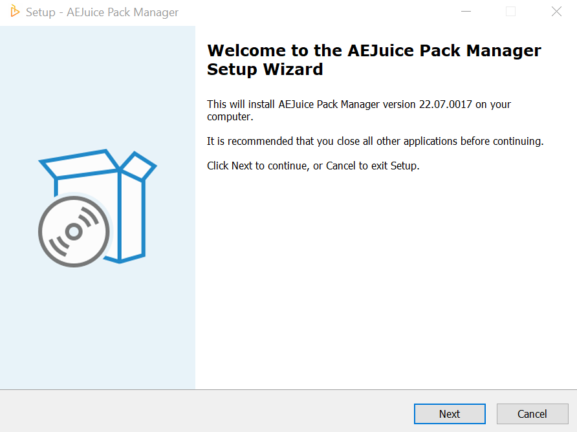Image resolution: width=577 pixels, height=432 pixels.
Task: Click the center hole of the disc graphic
Action: click(x=73, y=231)
